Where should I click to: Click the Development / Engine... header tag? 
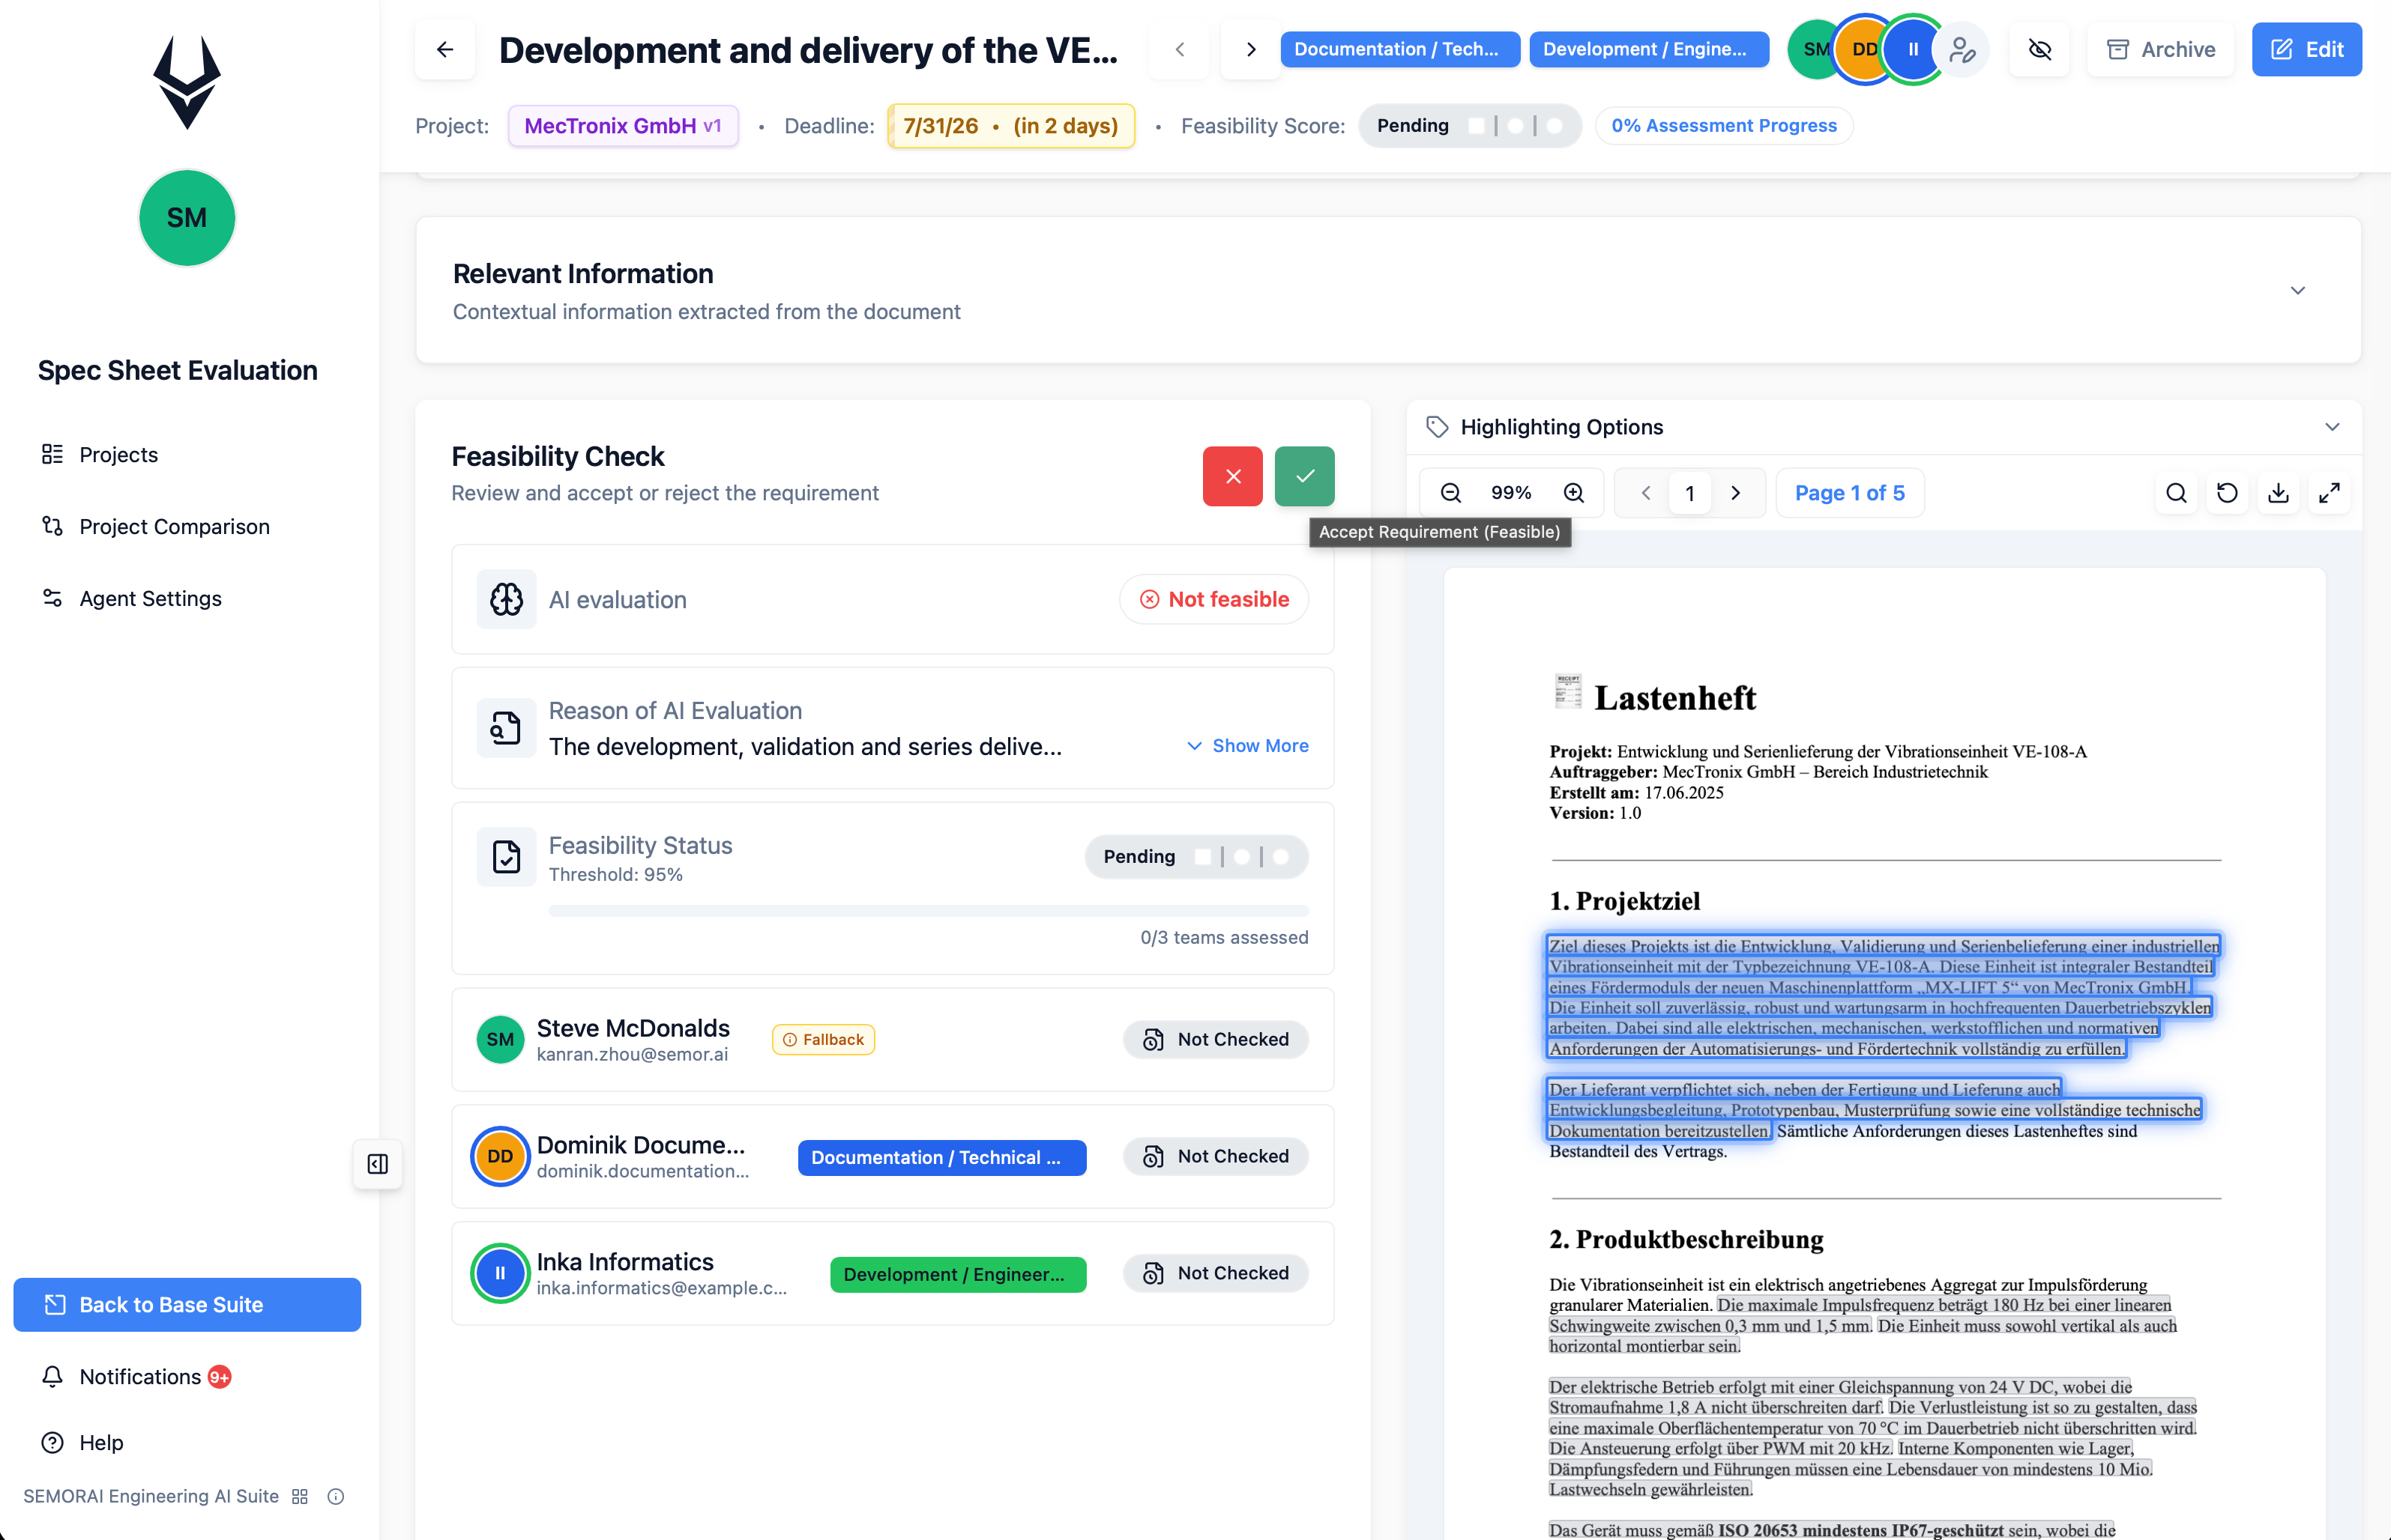tap(1649, 49)
